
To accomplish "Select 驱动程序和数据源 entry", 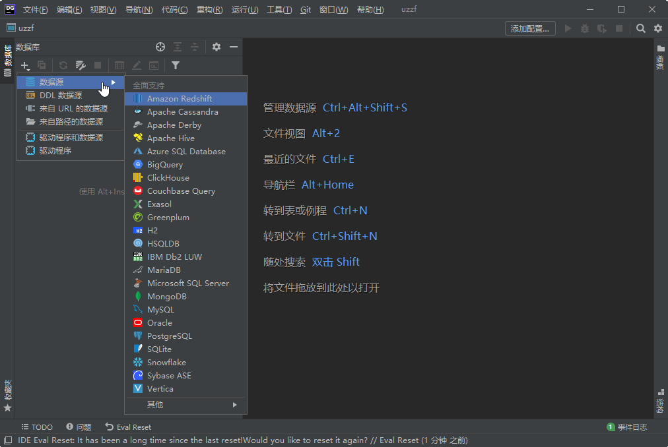I will tap(70, 138).
